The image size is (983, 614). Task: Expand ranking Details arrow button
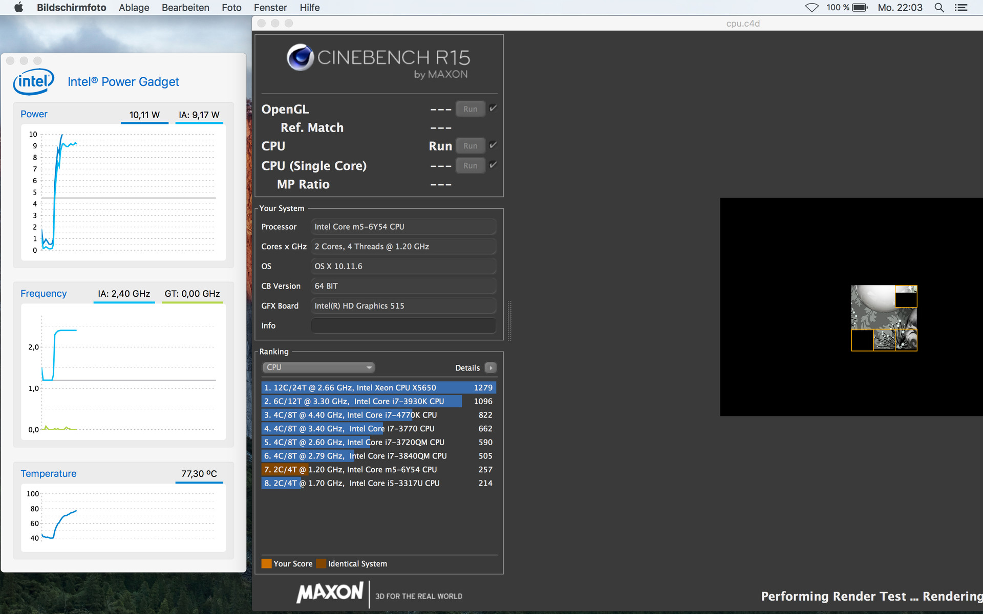[x=490, y=367]
